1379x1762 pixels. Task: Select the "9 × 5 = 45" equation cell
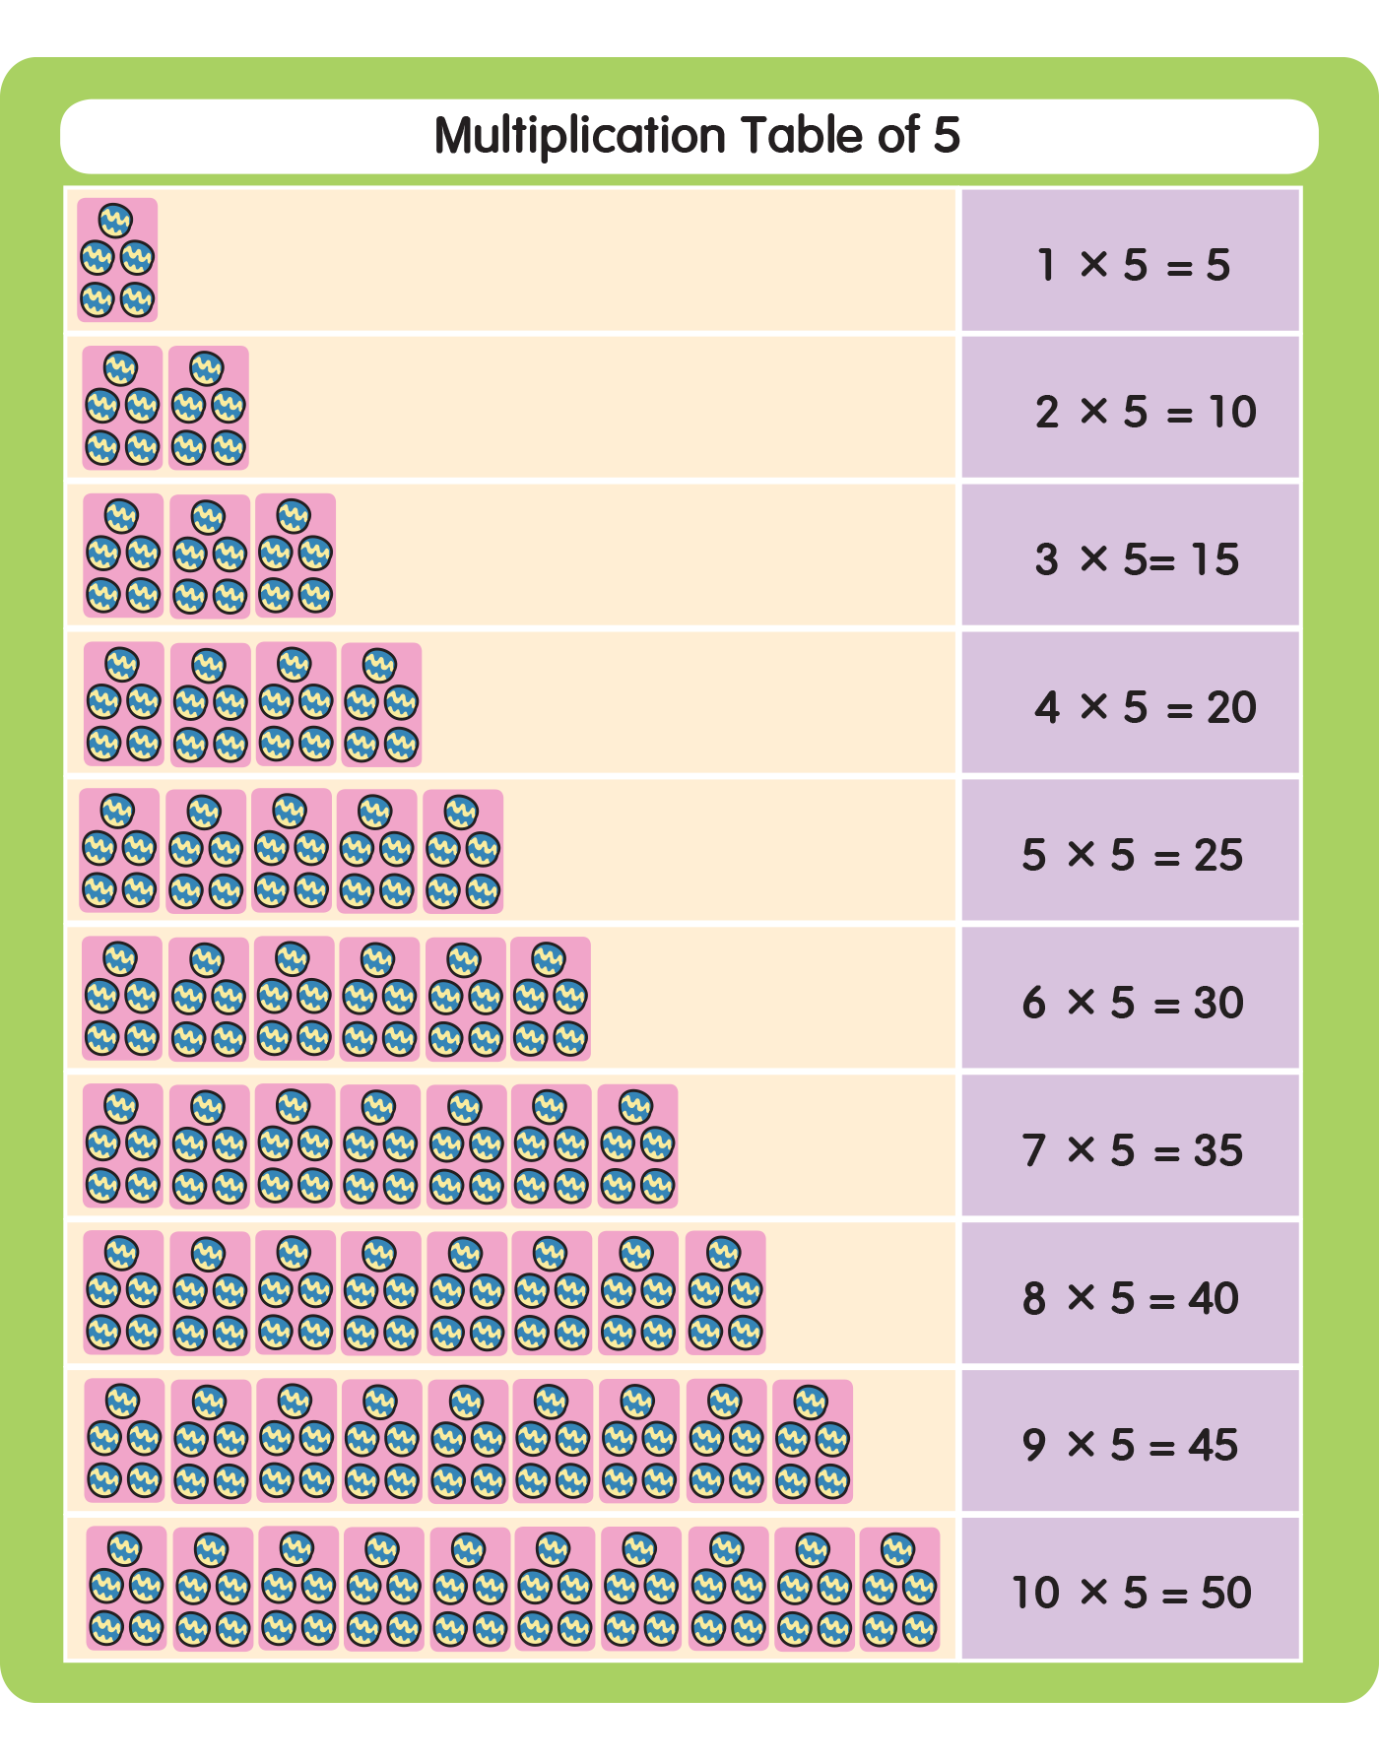1130,1445
